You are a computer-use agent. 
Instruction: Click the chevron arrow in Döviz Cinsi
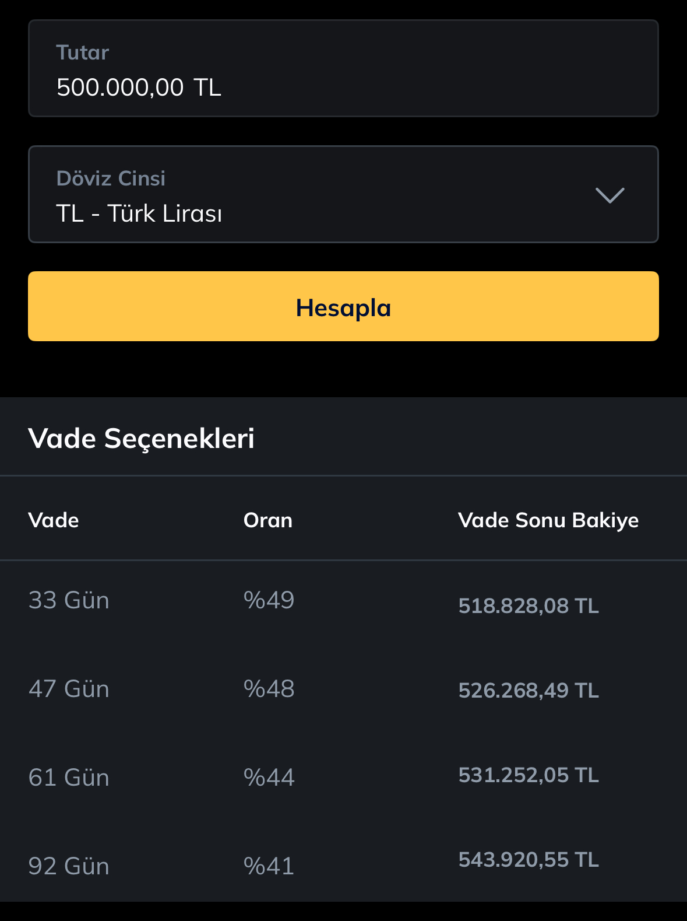tap(610, 195)
